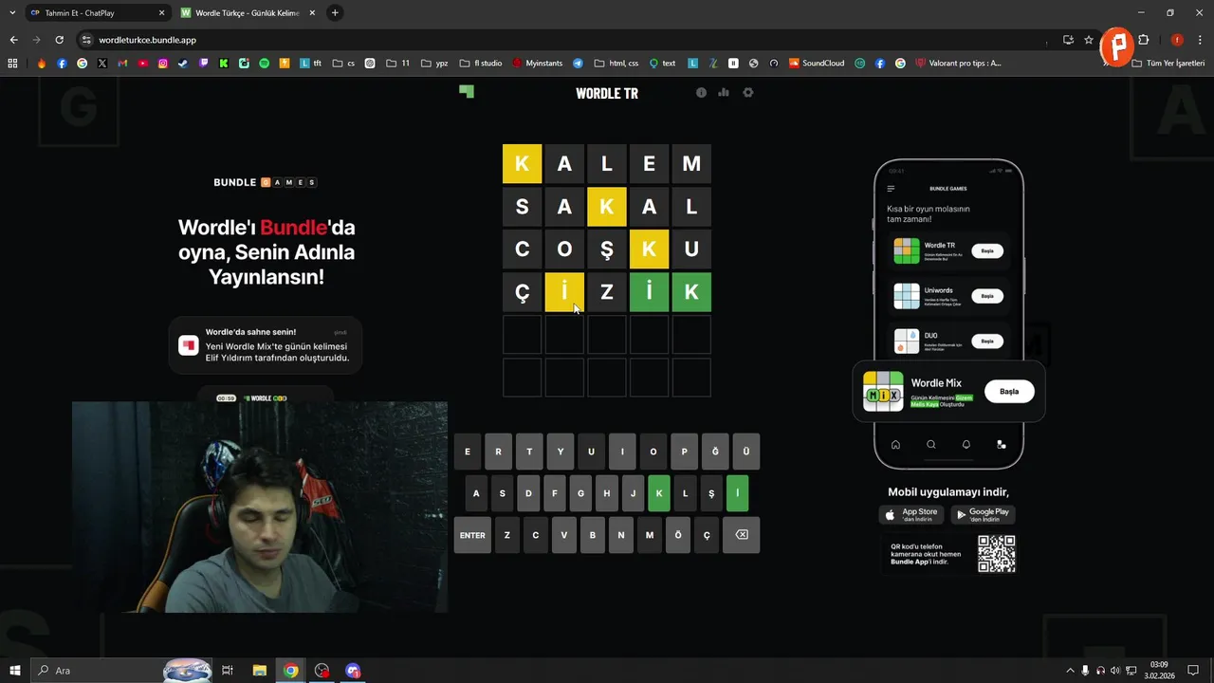The height and width of the screenshot is (683, 1214).
Task: Open the html, css bookmarks folder
Action: tap(617, 64)
